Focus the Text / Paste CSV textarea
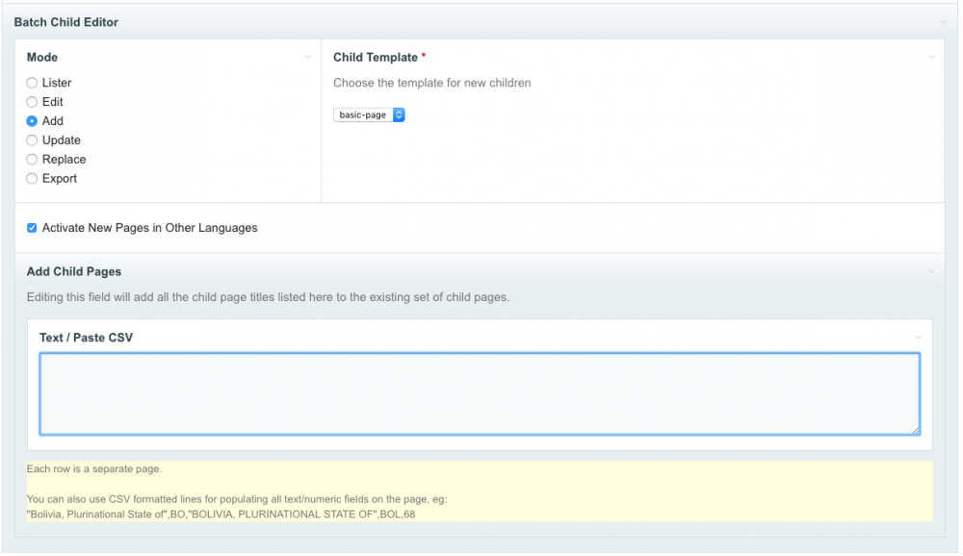963x556 pixels. tap(479, 393)
